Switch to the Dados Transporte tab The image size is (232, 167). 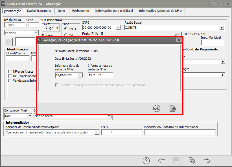[39, 11]
